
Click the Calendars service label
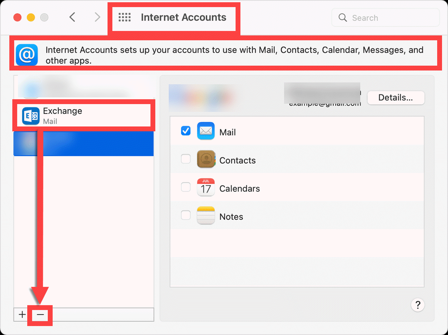240,188
